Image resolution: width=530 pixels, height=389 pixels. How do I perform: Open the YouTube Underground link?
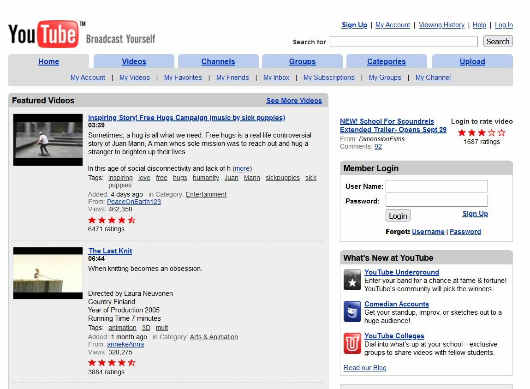point(402,272)
